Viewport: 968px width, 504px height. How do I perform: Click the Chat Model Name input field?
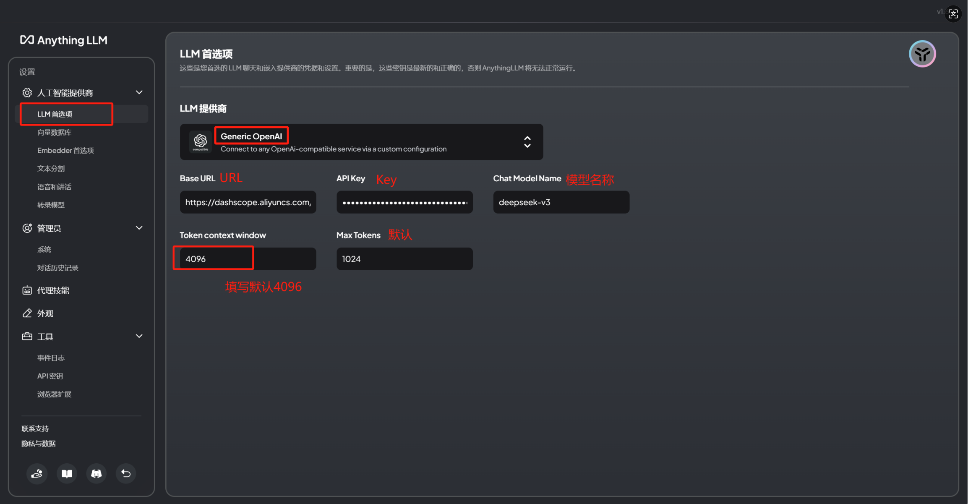(561, 202)
